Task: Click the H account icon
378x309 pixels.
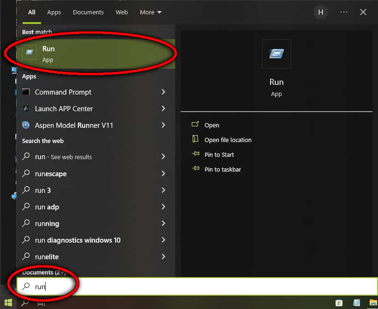Action: [x=321, y=12]
